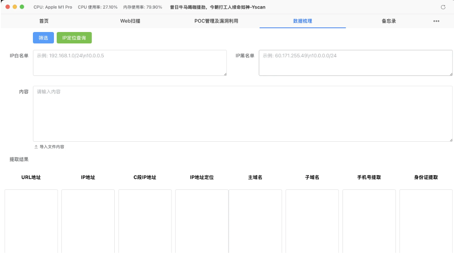The height and width of the screenshot is (278, 454).
Task: Focus the IP白名单 text area
Action: (x=130, y=63)
